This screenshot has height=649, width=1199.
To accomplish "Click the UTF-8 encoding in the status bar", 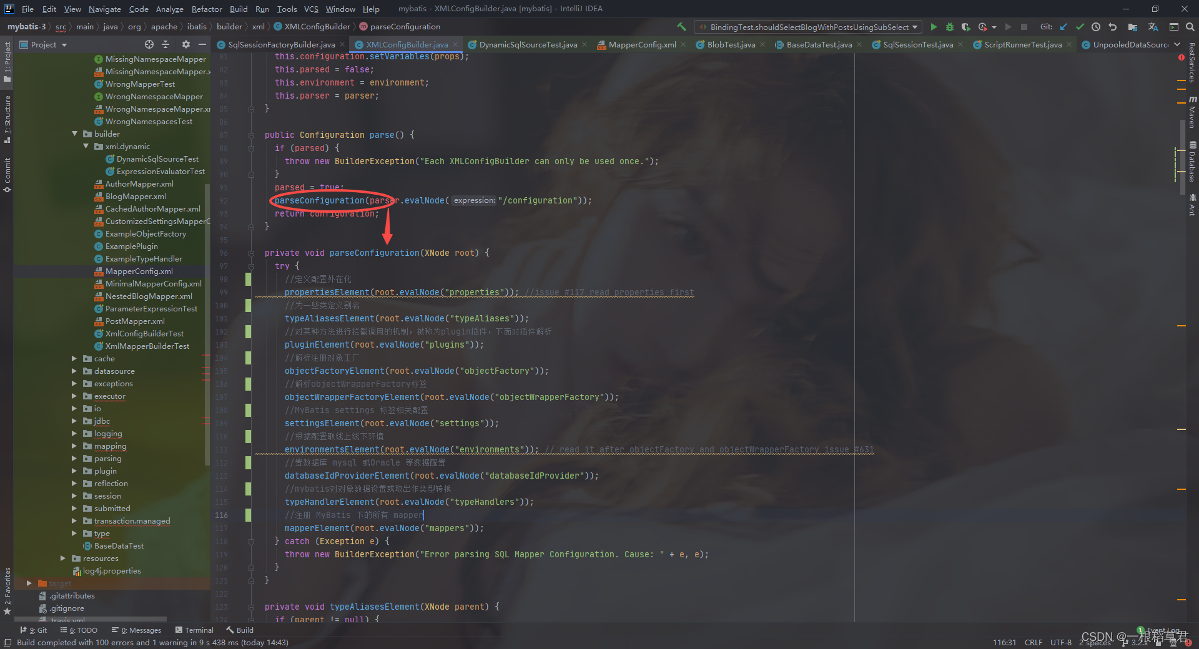I will 1060,642.
